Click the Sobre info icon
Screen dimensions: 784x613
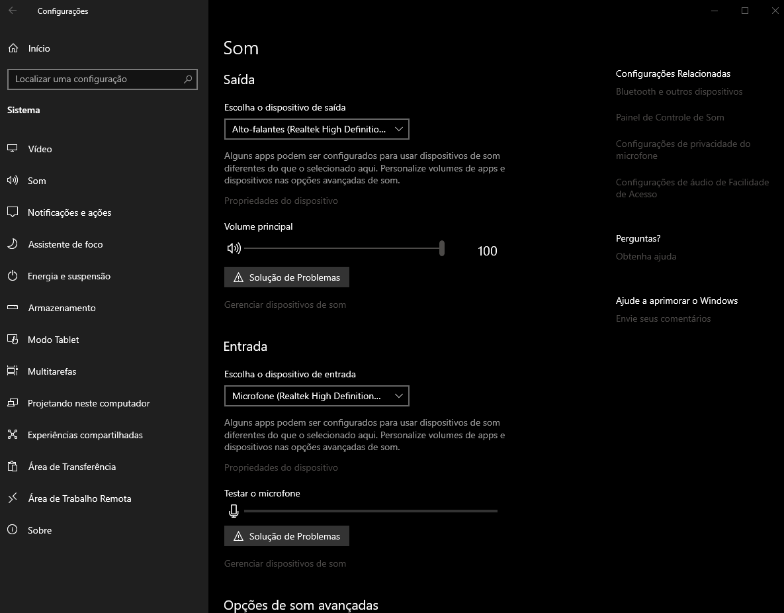click(x=13, y=530)
